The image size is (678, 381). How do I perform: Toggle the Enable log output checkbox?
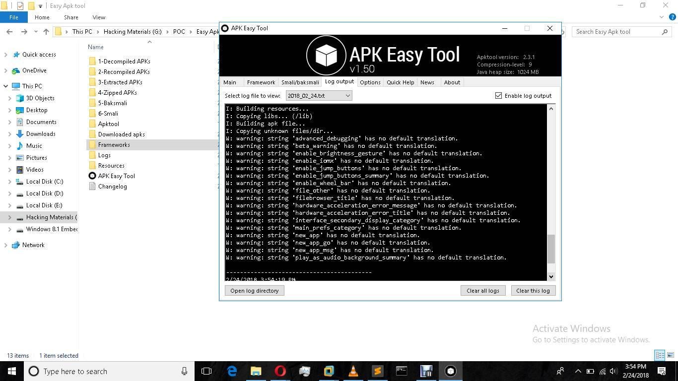[498, 96]
